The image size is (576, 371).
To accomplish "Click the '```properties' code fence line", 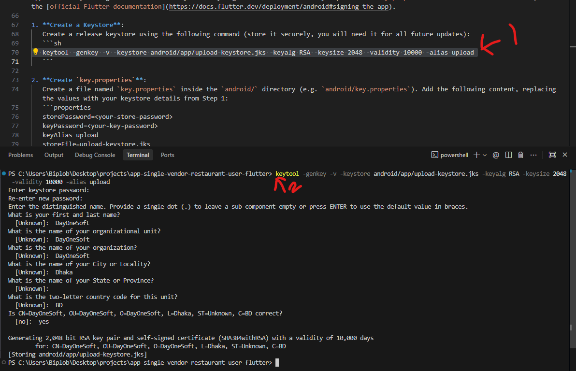I will click(67, 108).
